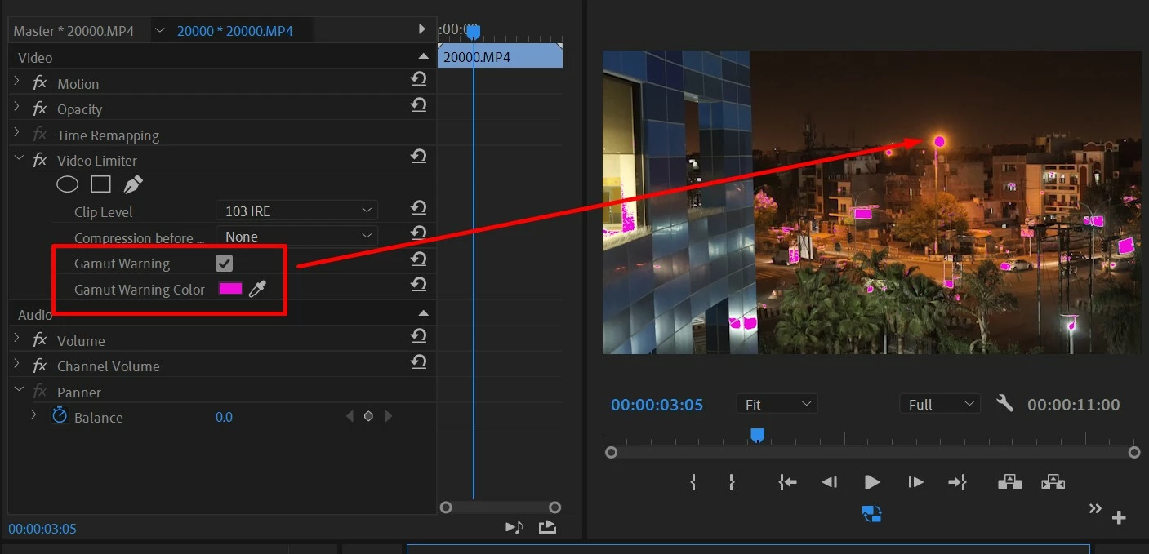
Task: Reset the Gamut Warning Color parameter
Action: pyautogui.click(x=418, y=284)
